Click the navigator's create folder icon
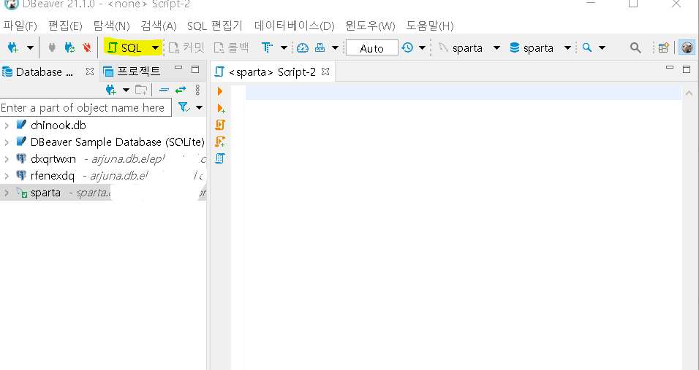Screen dimensions: 699x370 pyautogui.click(x=141, y=90)
